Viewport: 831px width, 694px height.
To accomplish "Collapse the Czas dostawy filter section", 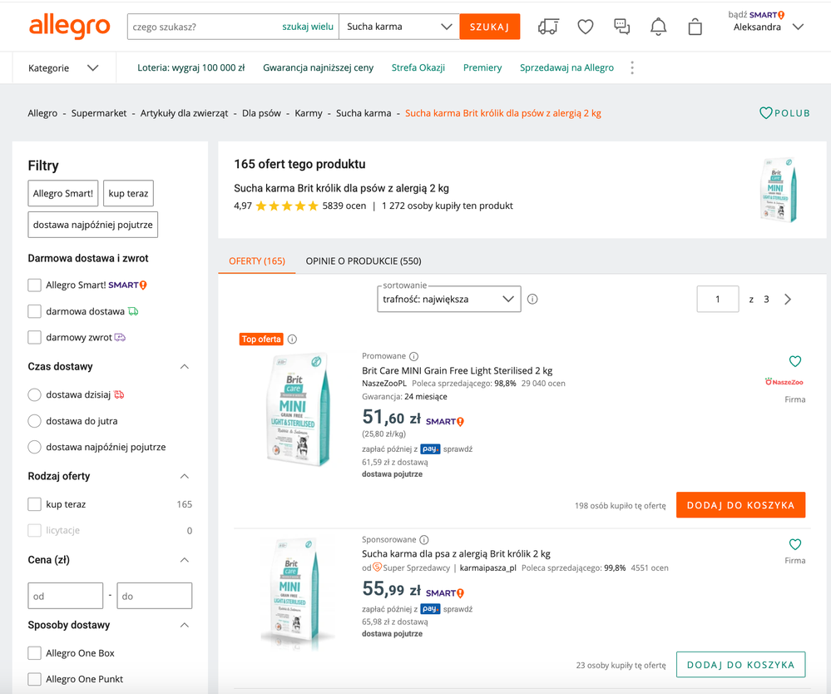I will coord(185,367).
